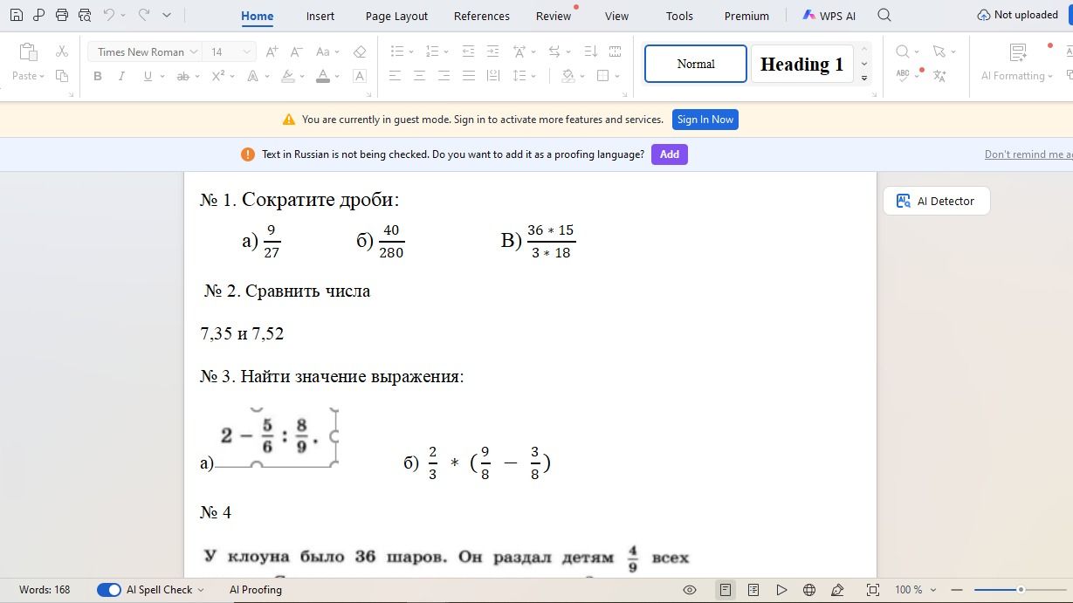The image size is (1073, 603).
Task: Click the Sign In Now button
Action: click(705, 120)
